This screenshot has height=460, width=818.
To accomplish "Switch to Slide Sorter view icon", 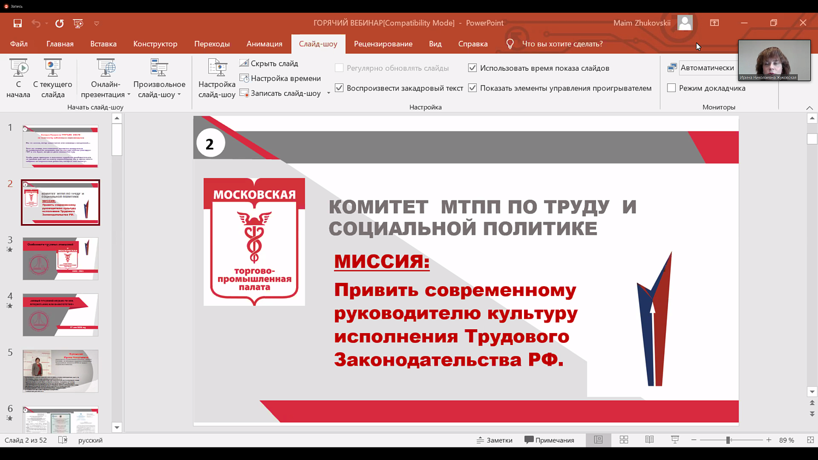I will point(624,440).
